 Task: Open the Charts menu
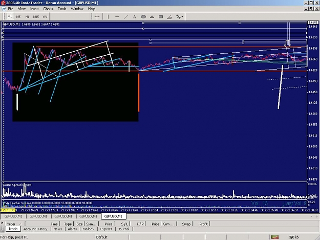pos(48,9)
